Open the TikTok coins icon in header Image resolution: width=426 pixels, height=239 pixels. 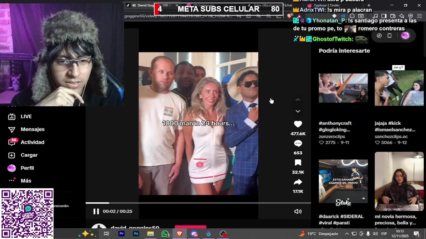tap(379, 36)
